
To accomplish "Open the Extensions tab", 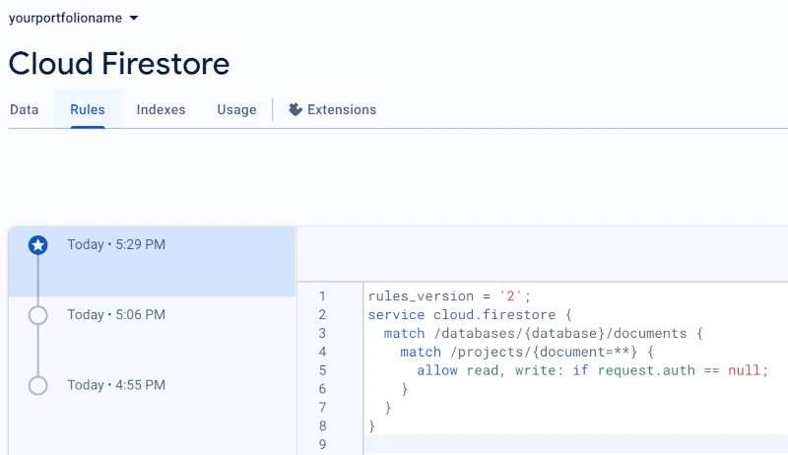I will click(332, 109).
